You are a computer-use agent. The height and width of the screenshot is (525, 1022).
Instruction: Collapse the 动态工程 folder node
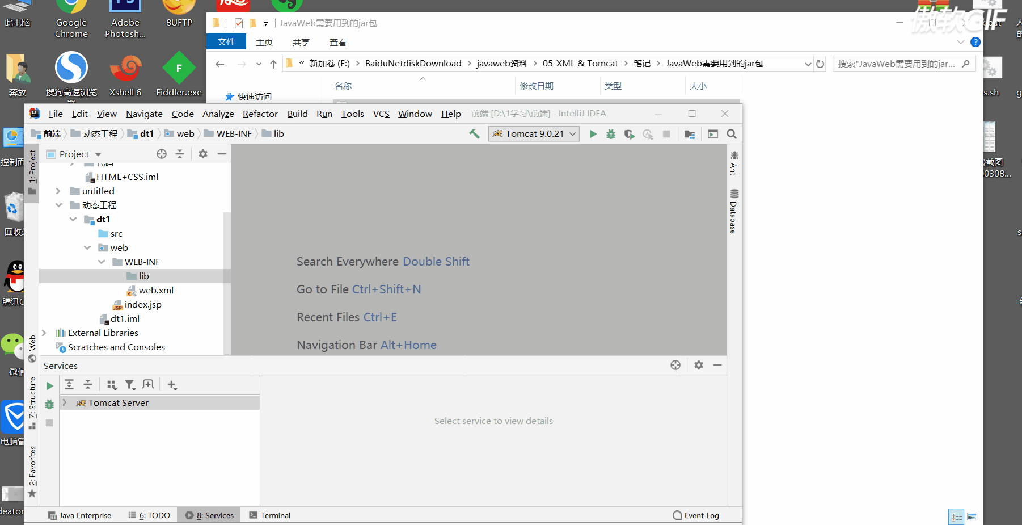click(x=58, y=205)
